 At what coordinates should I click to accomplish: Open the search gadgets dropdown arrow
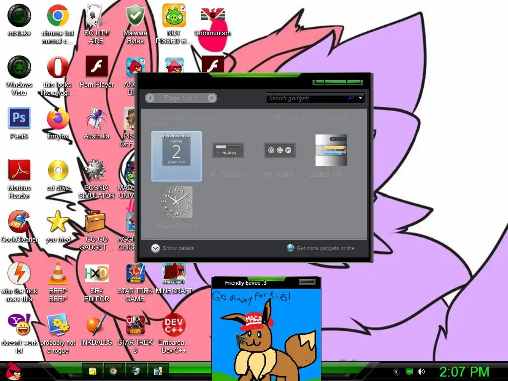pyautogui.click(x=360, y=98)
